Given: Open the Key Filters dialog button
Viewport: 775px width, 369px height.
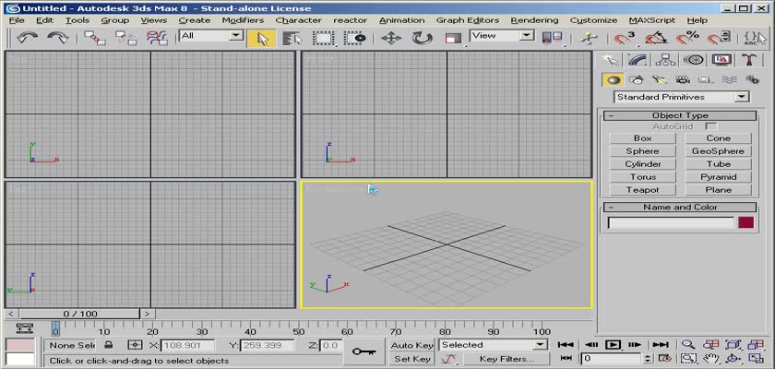Looking at the screenshot, I should [507, 359].
